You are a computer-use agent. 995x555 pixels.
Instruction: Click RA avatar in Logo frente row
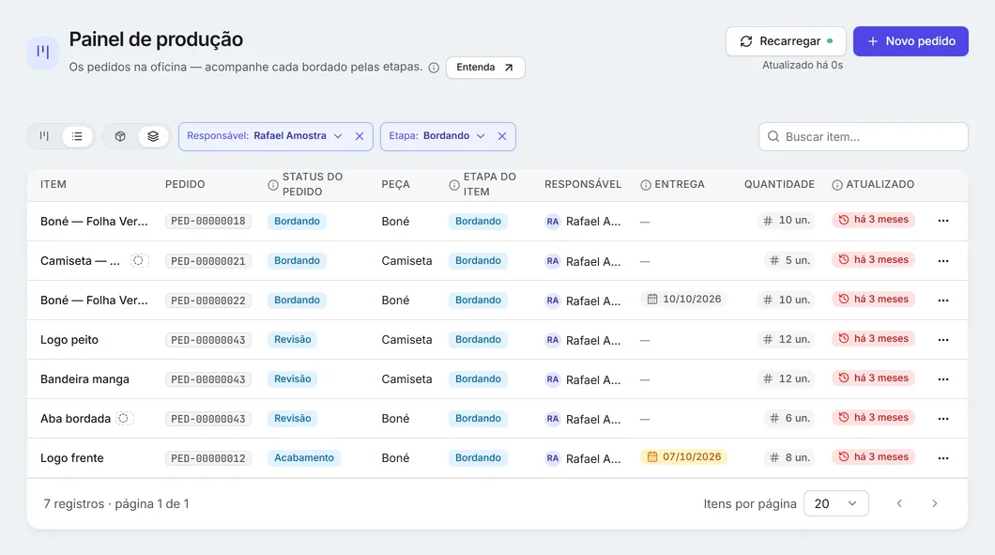(x=553, y=458)
